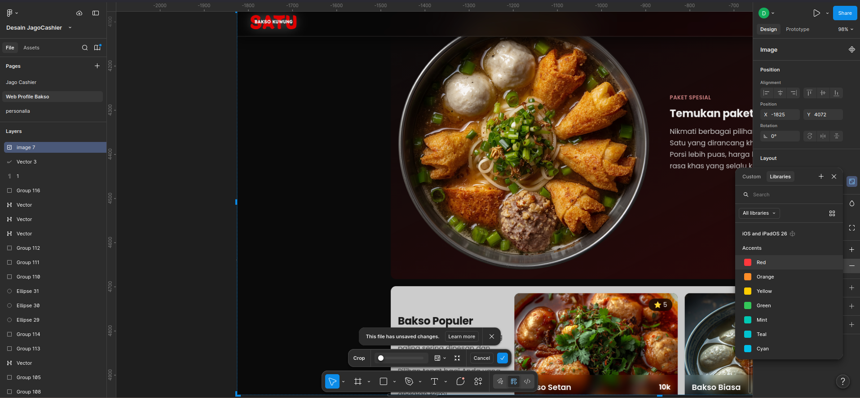This screenshot has height=398, width=860.
Task: Flip the image vertically
Action: tap(836, 136)
